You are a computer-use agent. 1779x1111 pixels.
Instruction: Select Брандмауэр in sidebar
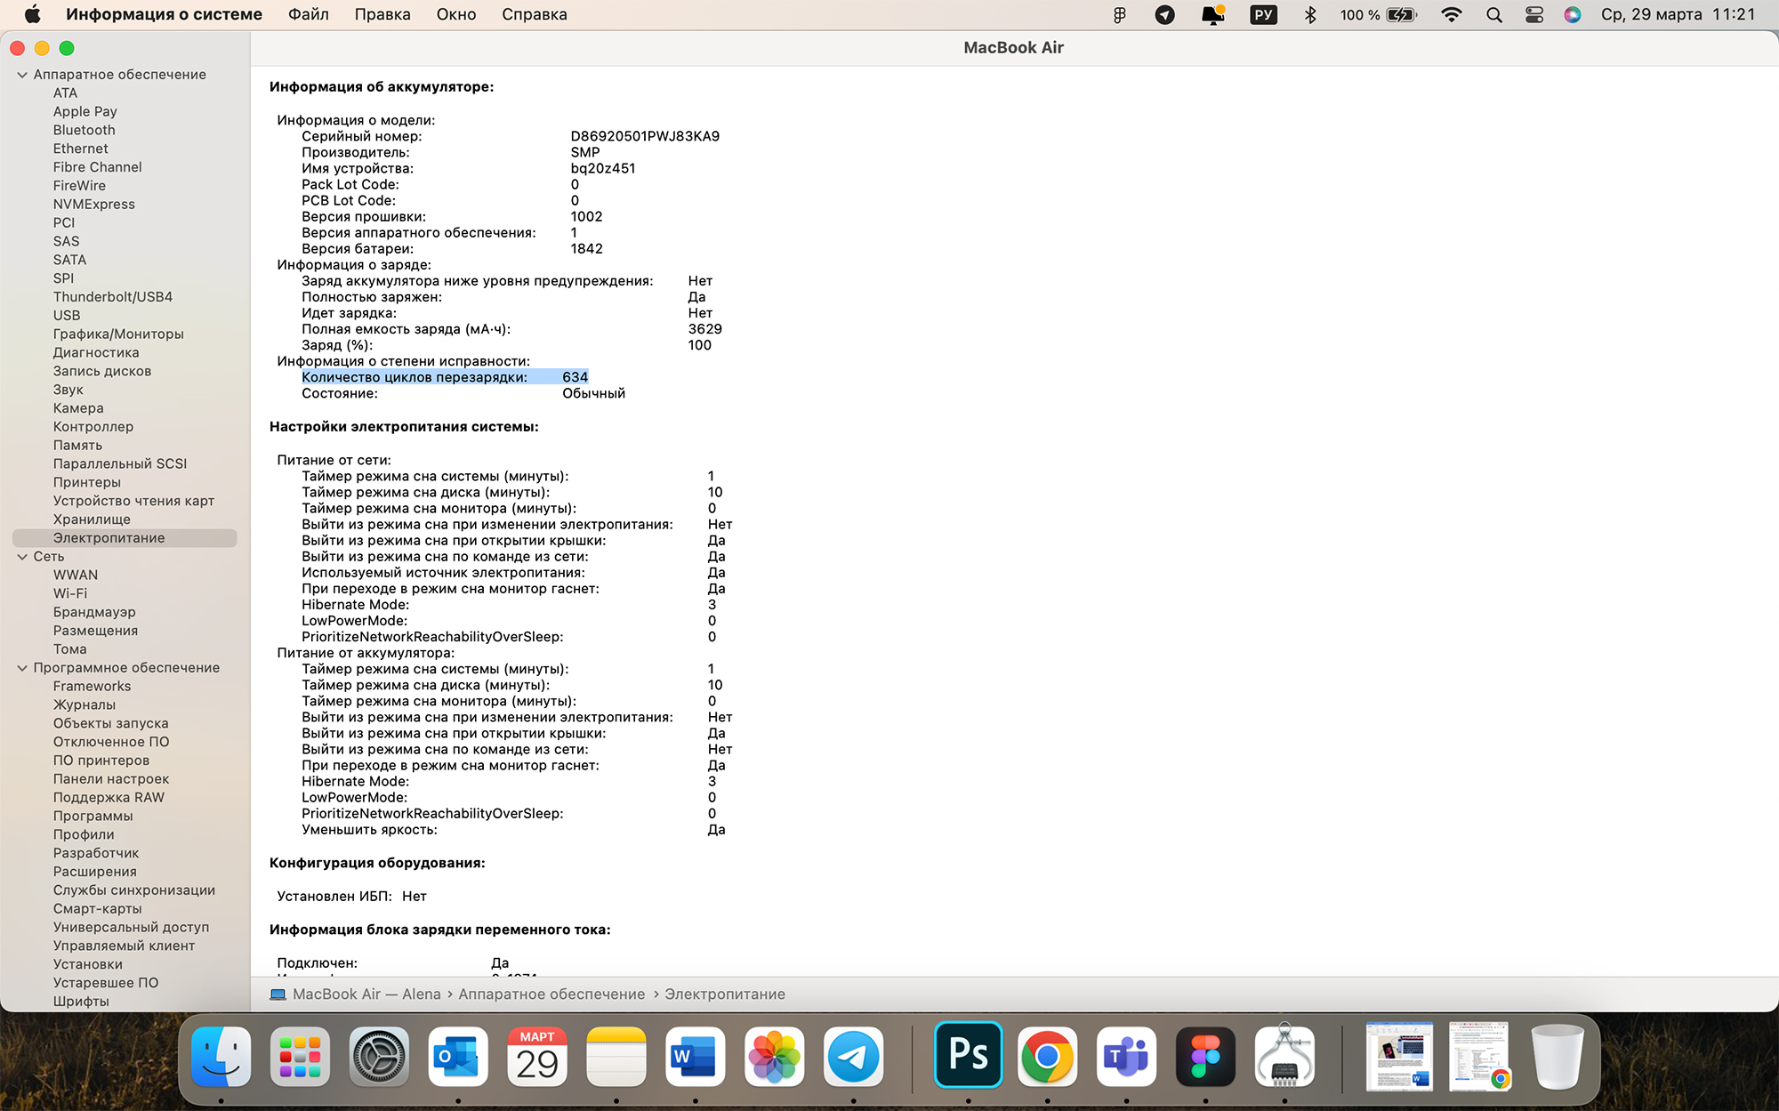click(x=96, y=612)
